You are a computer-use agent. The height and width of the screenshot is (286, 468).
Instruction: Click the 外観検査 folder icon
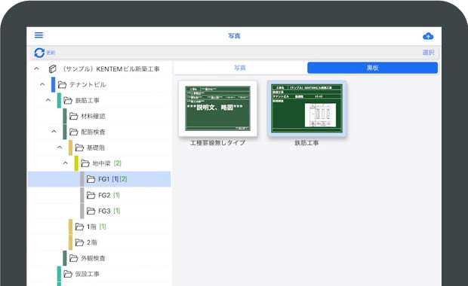tap(74, 258)
